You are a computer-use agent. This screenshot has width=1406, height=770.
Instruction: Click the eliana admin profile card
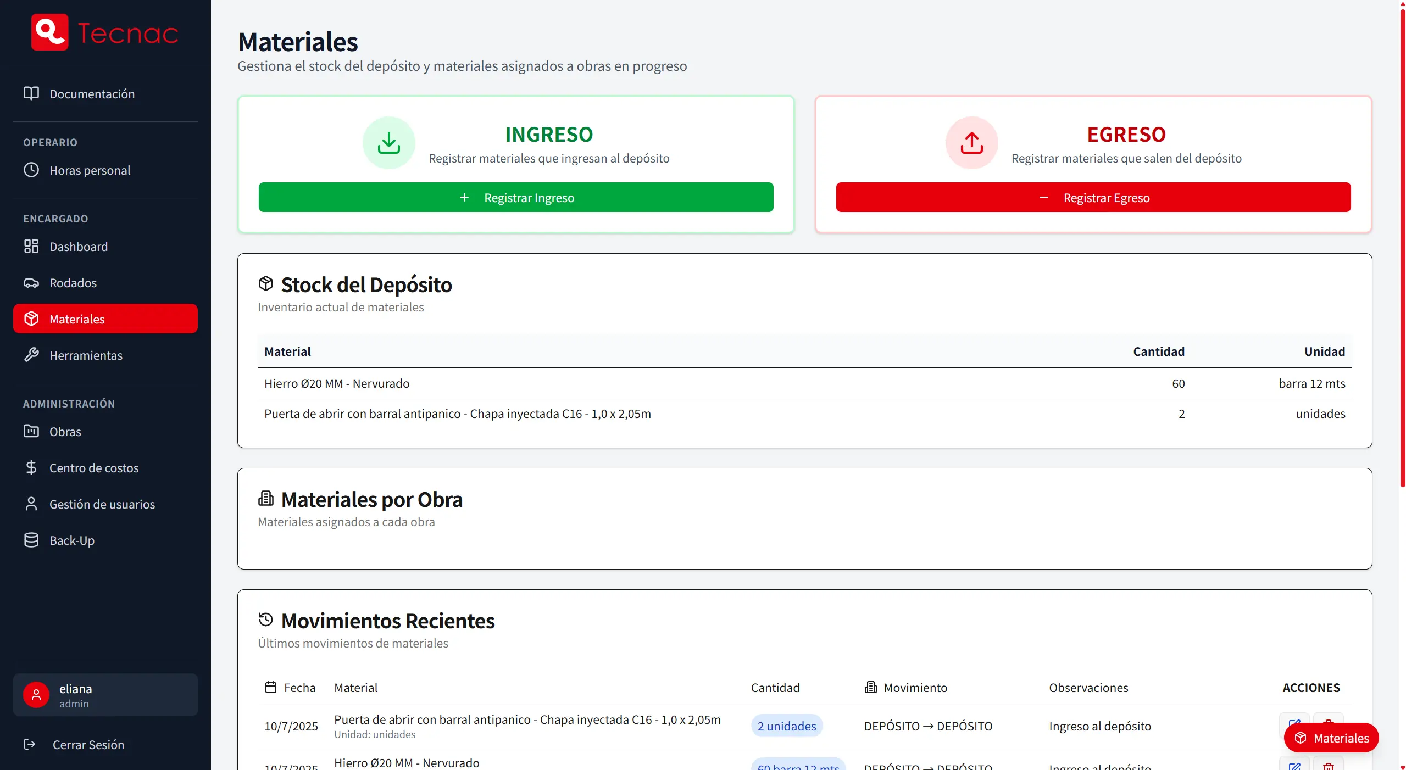pos(104,694)
